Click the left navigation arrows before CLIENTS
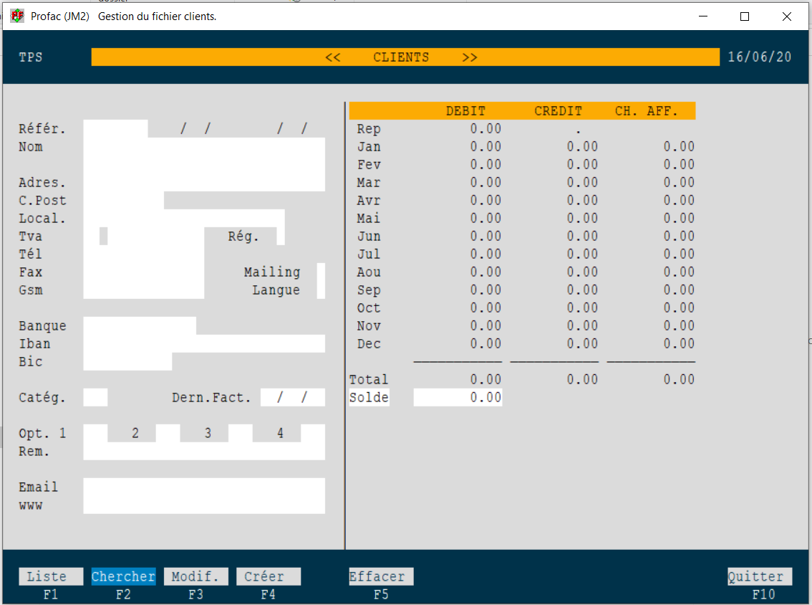The height and width of the screenshot is (605, 812). tap(333, 57)
